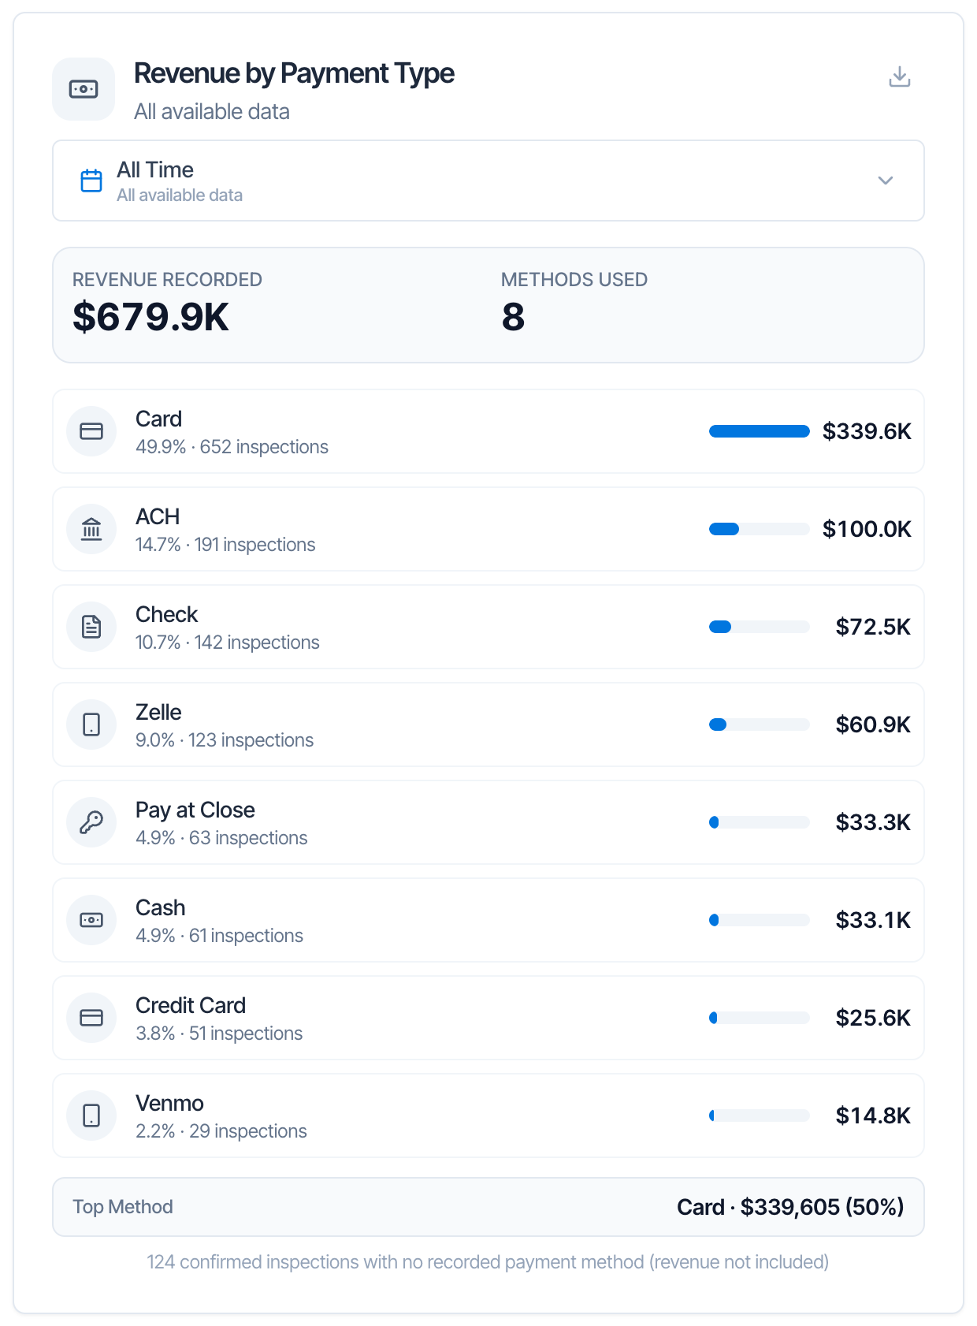Click the Zelle phone icon
Screen dimensions: 977x1326
[91, 724]
